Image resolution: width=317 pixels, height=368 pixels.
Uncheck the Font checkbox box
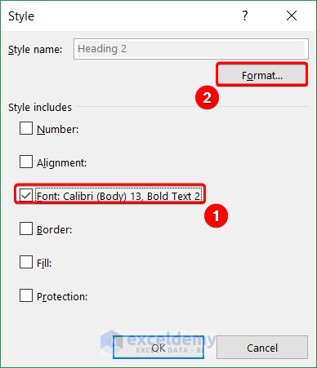[26, 195]
